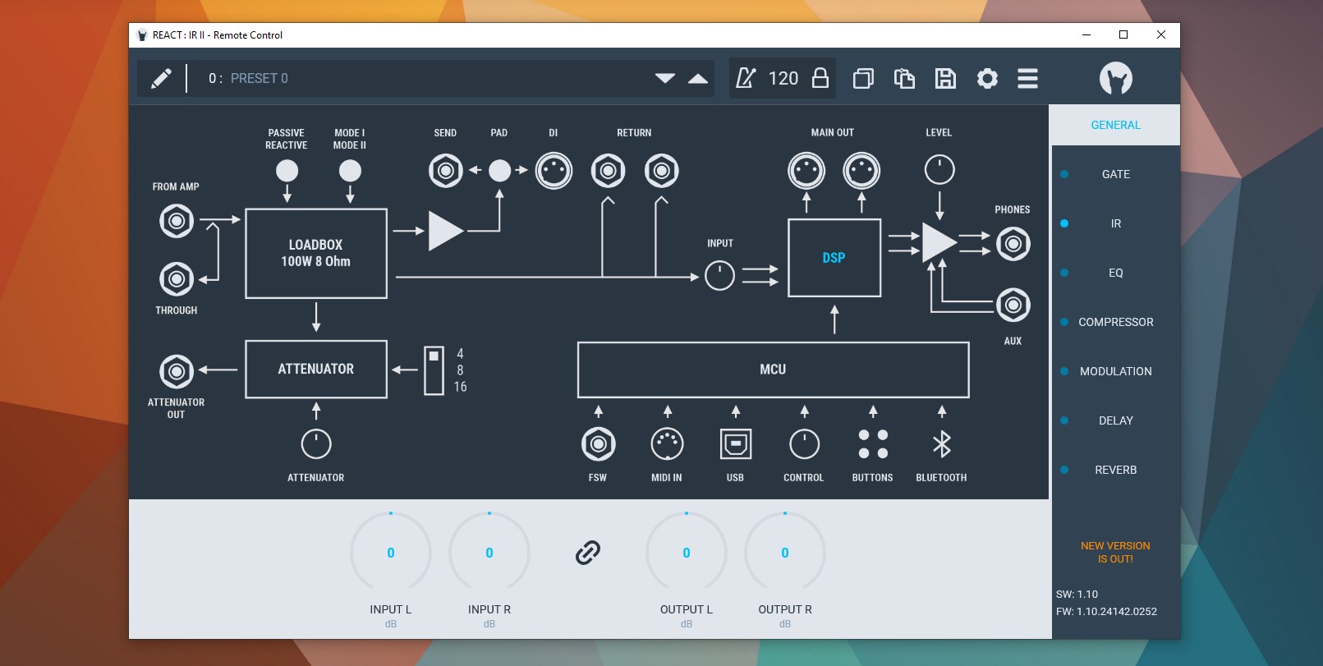
Task: Select next preset with down arrow
Action: tap(665, 78)
